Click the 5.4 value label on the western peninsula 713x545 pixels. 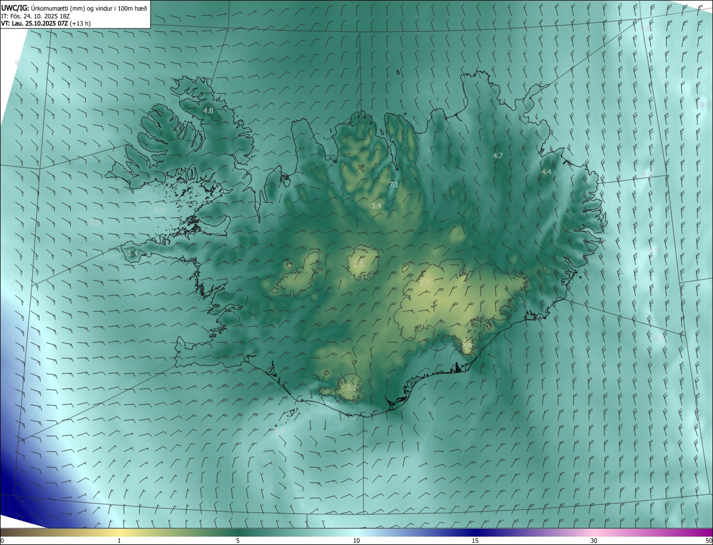click(x=133, y=254)
